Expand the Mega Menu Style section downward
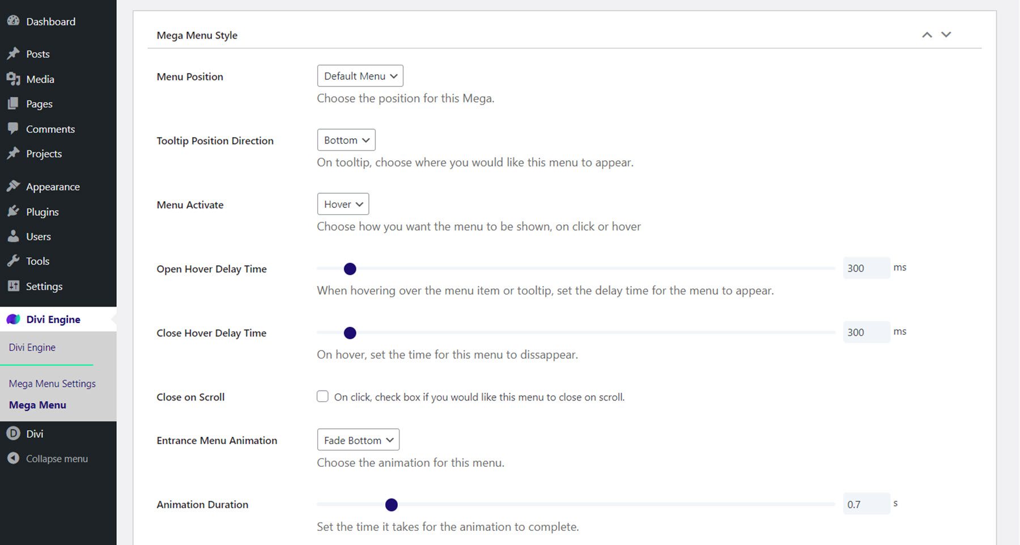Viewport: 1020px width, 545px height. click(946, 35)
